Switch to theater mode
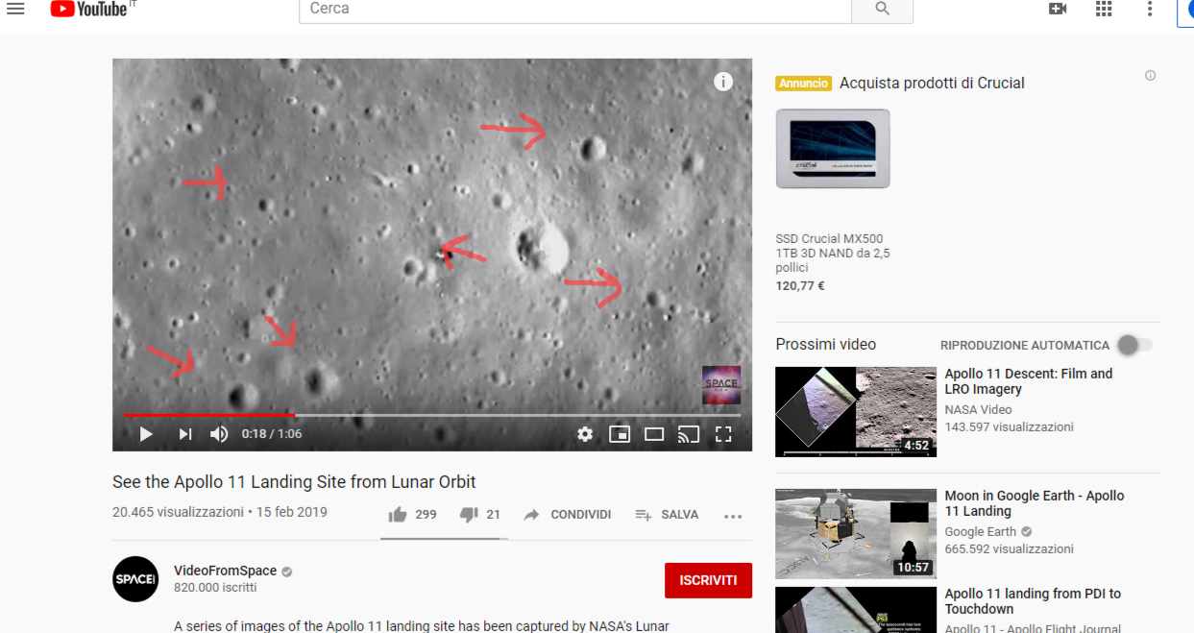Image resolution: width=1194 pixels, height=633 pixels. point(654,434)
